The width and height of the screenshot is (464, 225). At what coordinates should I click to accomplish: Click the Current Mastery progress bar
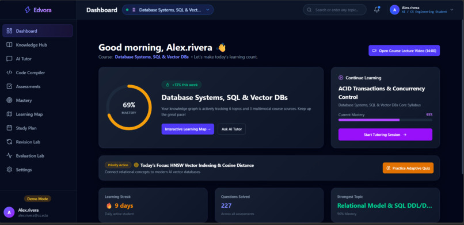(385, 120)
